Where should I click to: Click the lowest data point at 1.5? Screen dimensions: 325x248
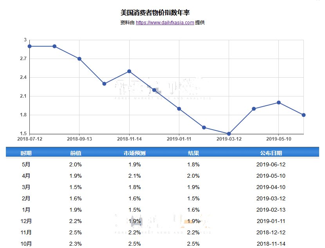[229, 134]
